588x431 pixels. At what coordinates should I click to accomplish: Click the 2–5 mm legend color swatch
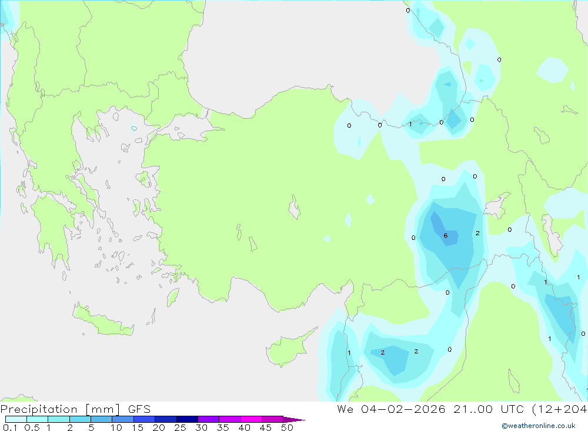click(80, 419)
